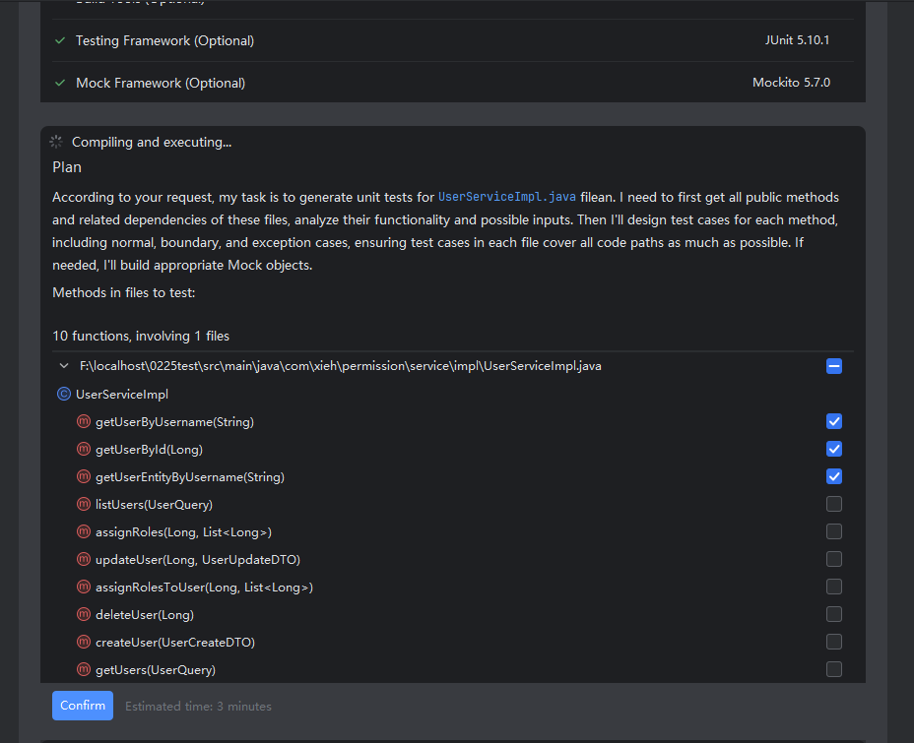The image size is (914, 743).
Task: Click the method icon beside getUserById
Action: 84,450
